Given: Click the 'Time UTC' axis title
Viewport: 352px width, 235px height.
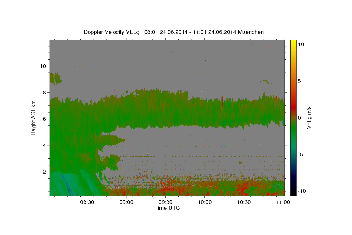Looking at the screenshot, I should click(x=167, y=208).
